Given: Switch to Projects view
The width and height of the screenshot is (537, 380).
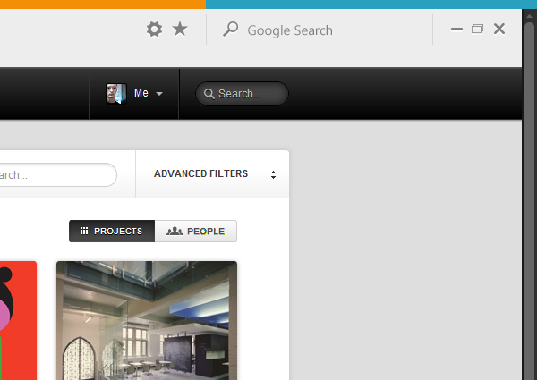Looking at the screenshot, I should (x=112, y=232).
